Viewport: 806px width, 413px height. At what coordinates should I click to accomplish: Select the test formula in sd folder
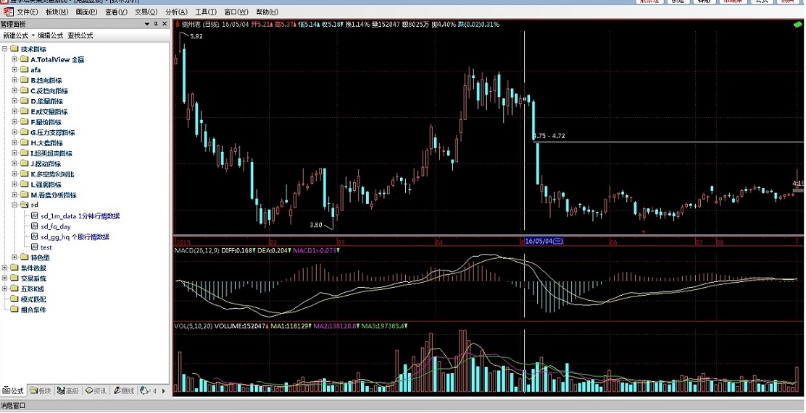click(x=46, y=247)
